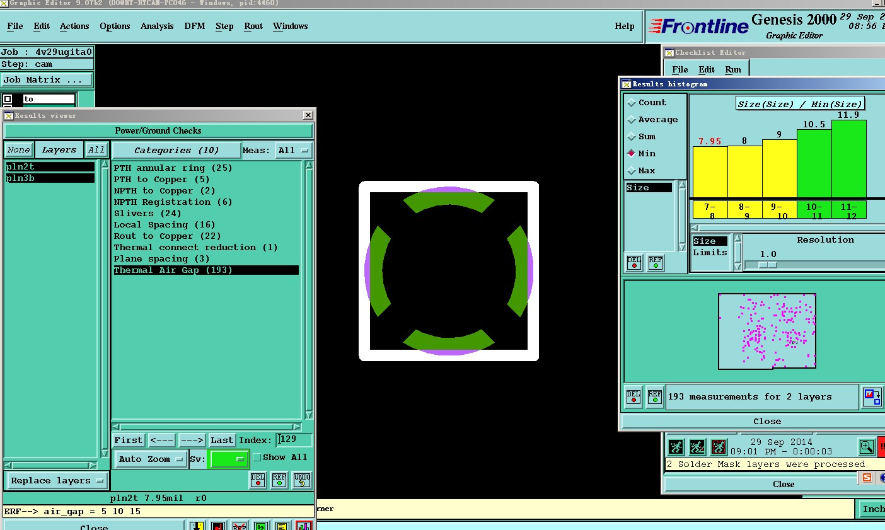Open the Rout menu
Screen dimensions: 885x530
(x=253, y=26)
